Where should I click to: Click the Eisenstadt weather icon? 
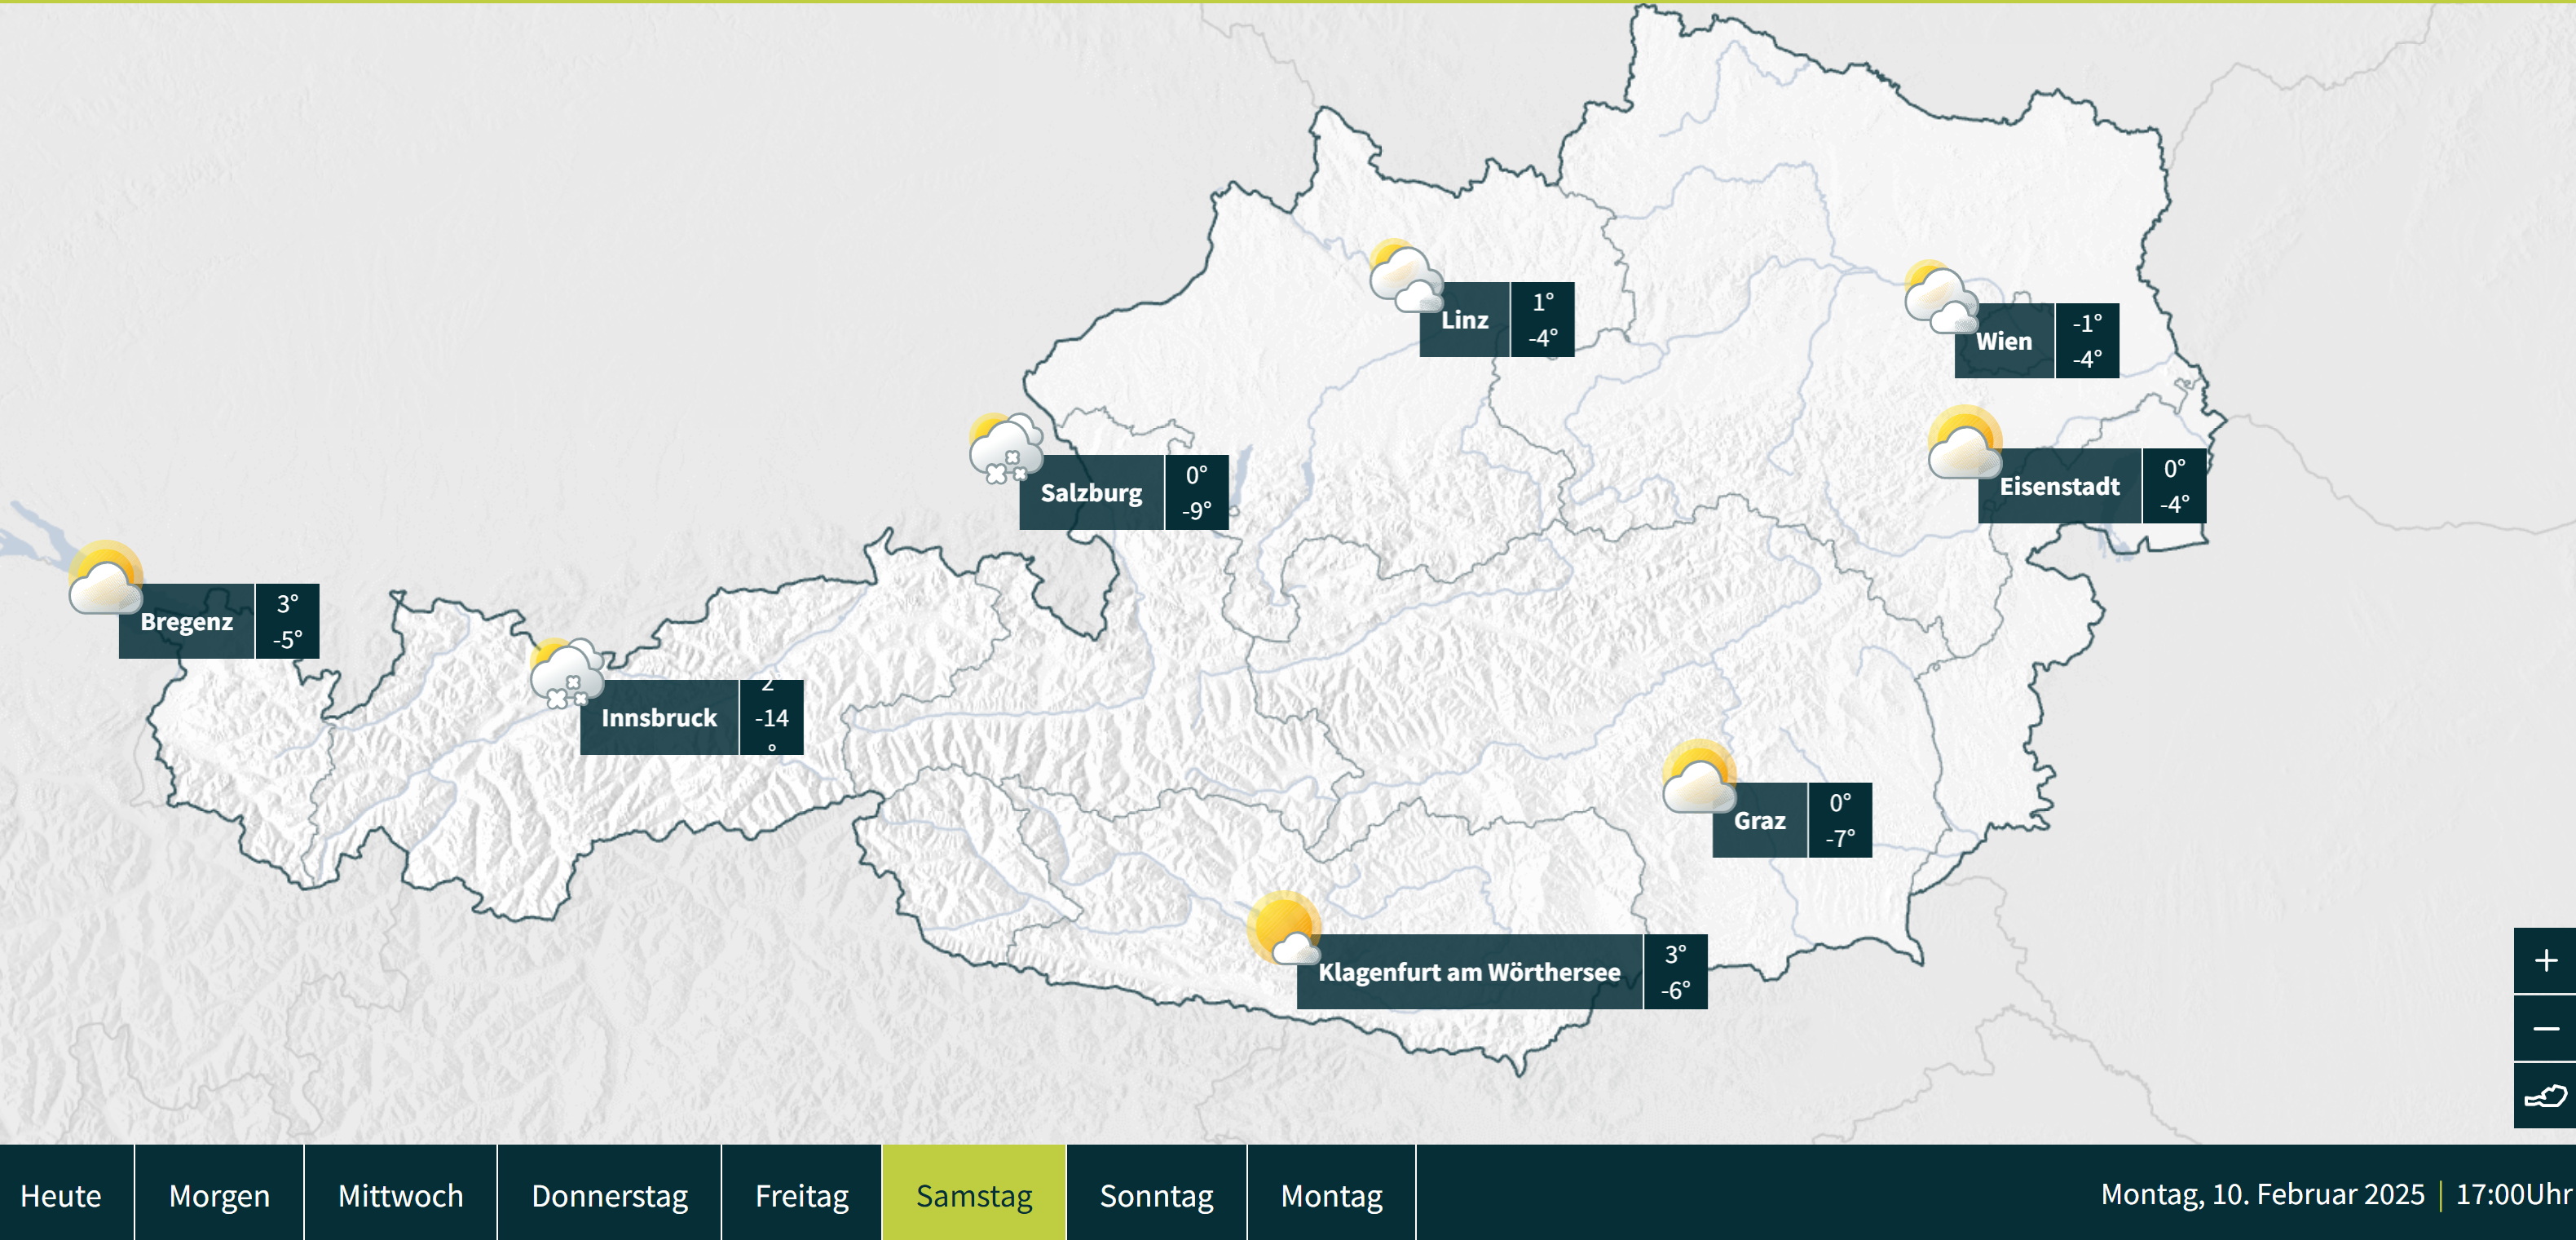tap(1964, 442)
